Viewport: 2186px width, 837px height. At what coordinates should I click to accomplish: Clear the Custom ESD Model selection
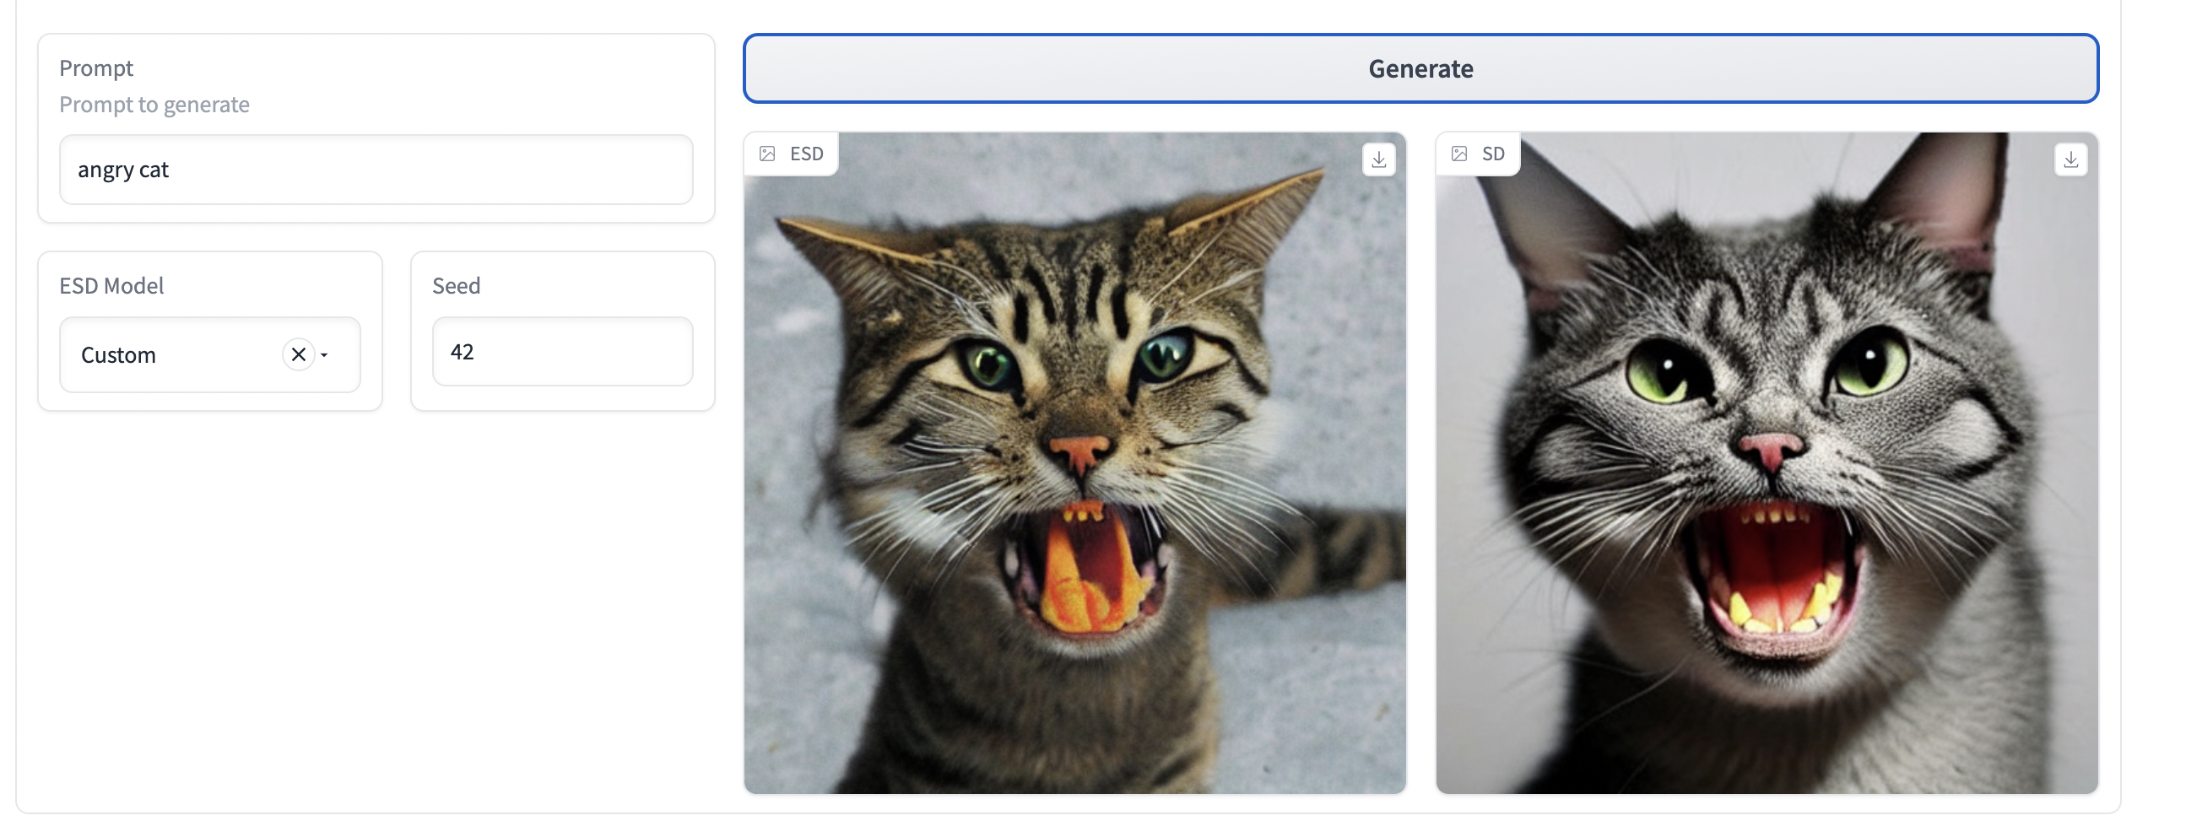click(299, 354)
